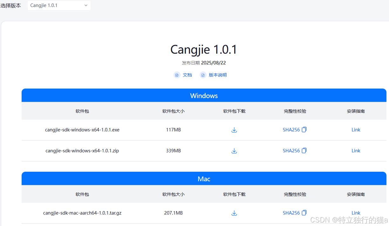Image resolution: width=389 pixels, height=226 pixels.
Task: Open the 版本说明 release notes link
Action: pyautogui.click(x=218, y=75)
